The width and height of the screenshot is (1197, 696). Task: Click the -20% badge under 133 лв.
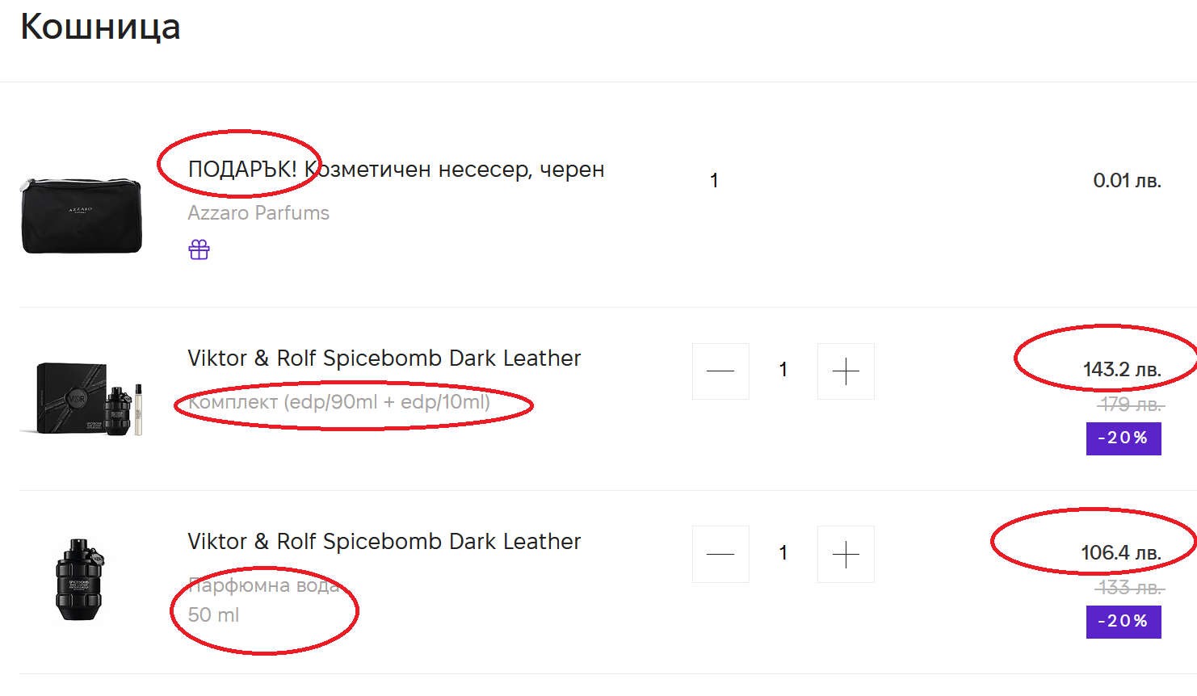(1123, 622)
